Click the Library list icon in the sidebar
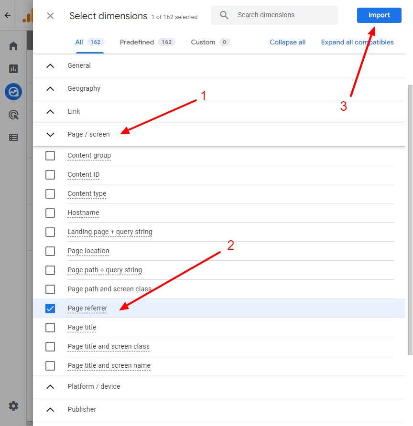413x426 pixels. point(13,138)
